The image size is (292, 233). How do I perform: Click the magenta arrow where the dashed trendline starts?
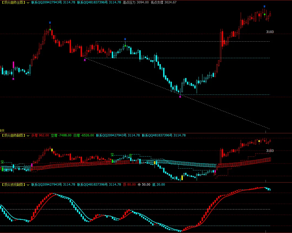(85, 60)
